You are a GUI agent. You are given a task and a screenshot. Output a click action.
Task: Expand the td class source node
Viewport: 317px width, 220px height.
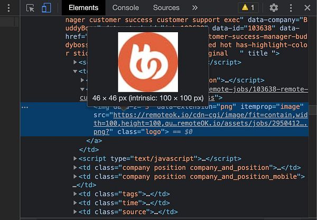point(75,212)
